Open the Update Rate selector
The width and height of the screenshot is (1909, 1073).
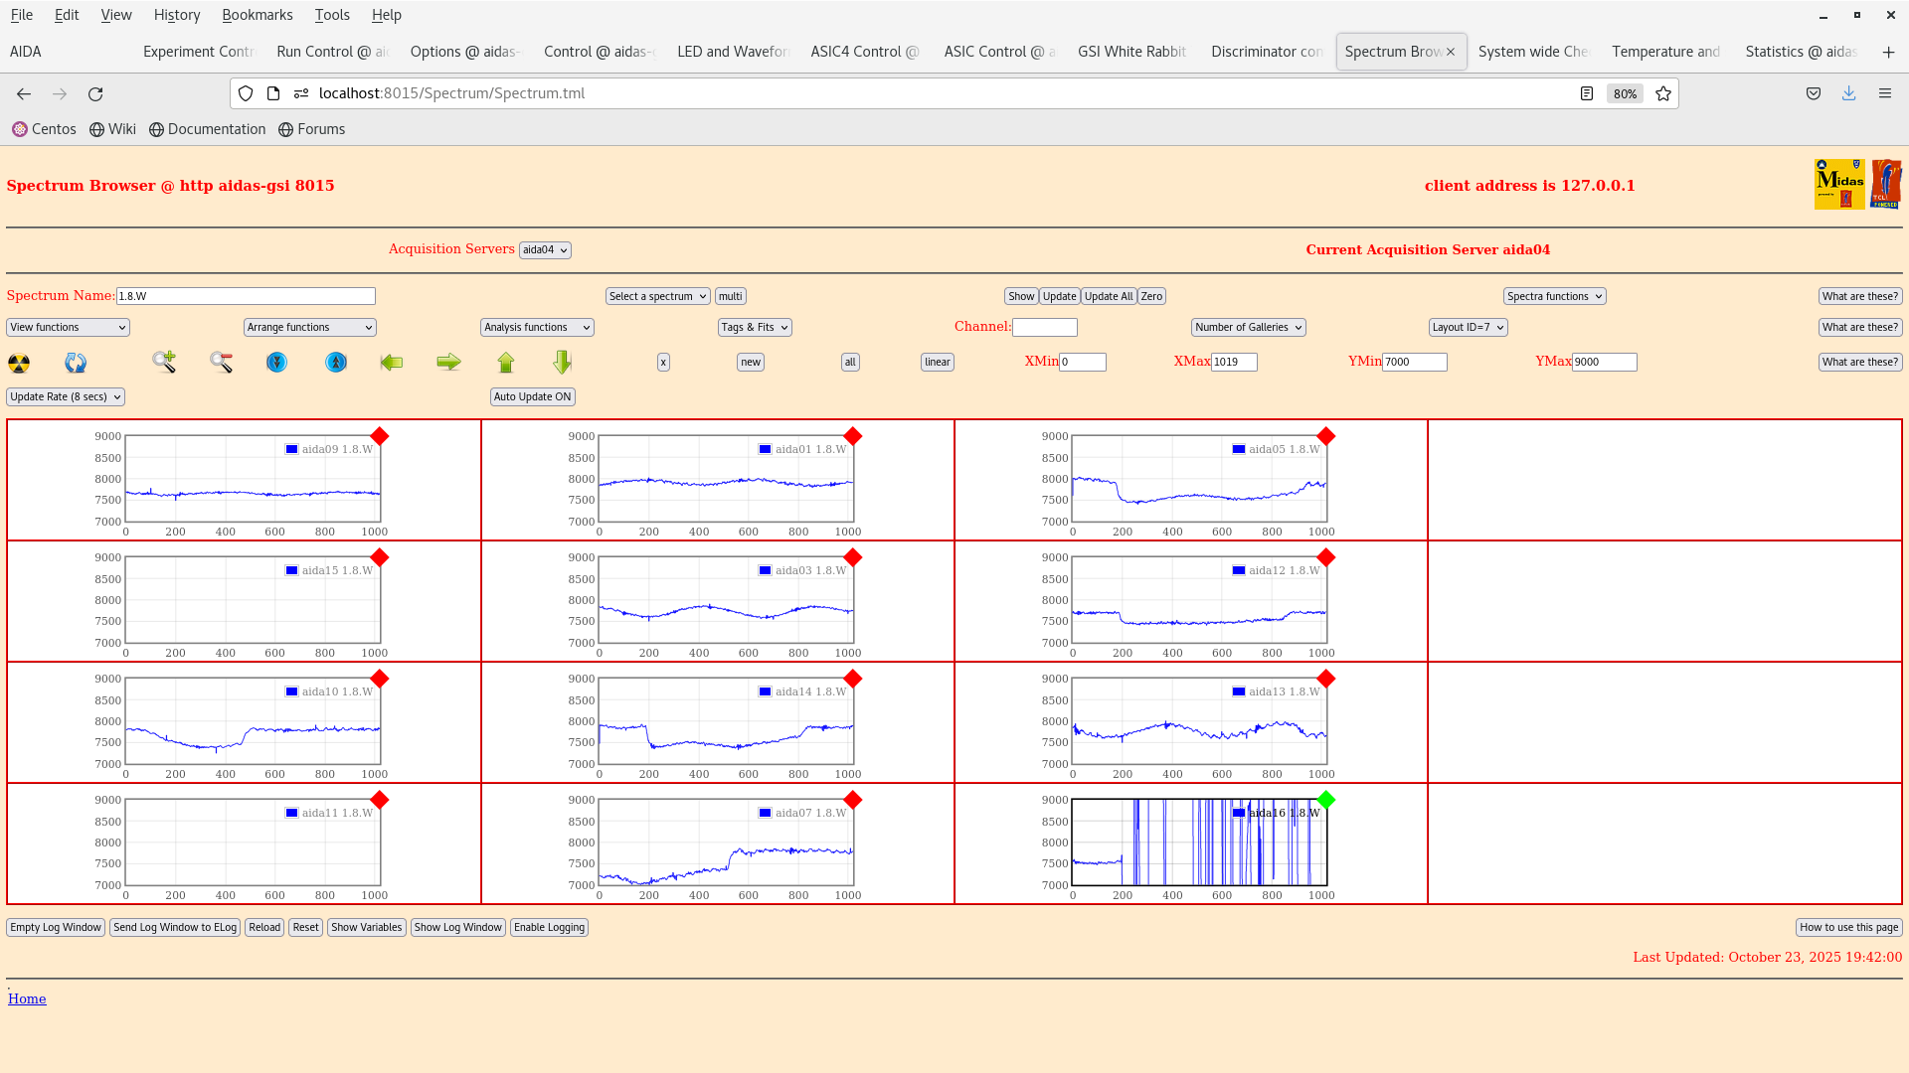(65, 396)
